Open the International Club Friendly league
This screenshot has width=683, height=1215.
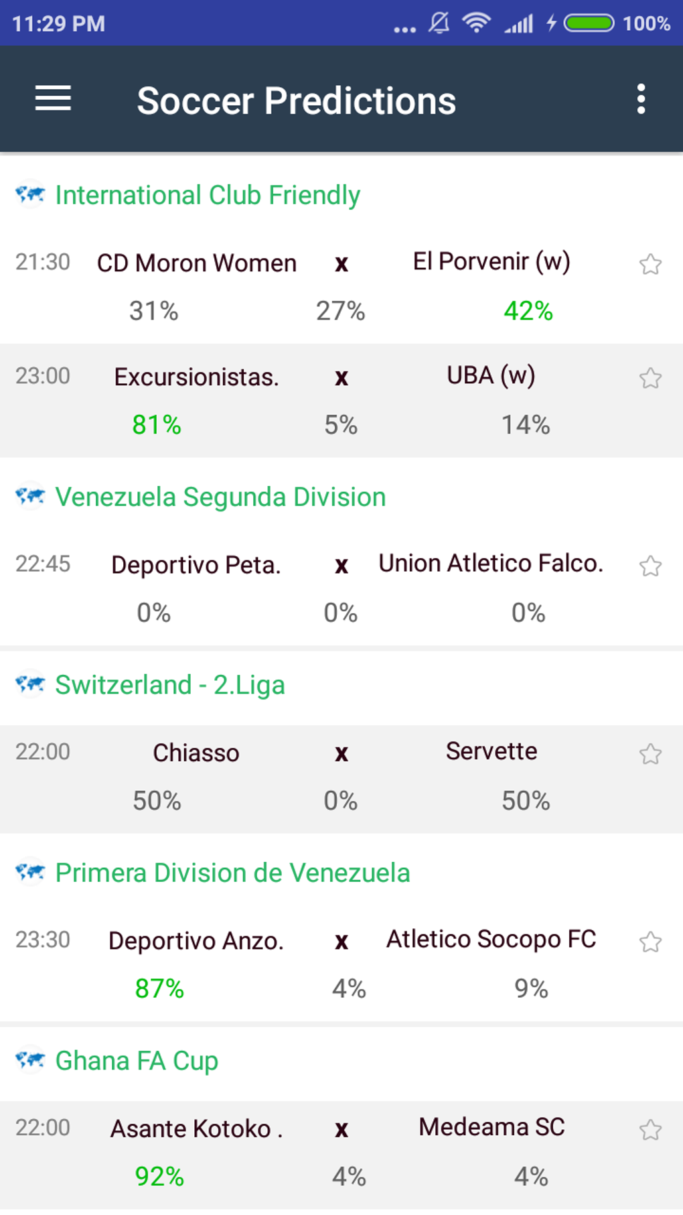pos(208,195)
